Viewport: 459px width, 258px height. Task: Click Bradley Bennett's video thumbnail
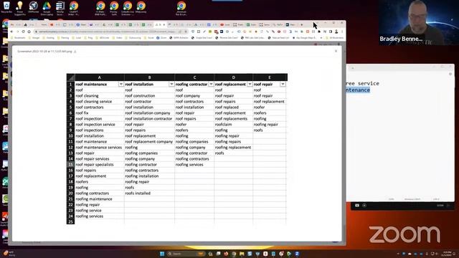tap(419, 22)
